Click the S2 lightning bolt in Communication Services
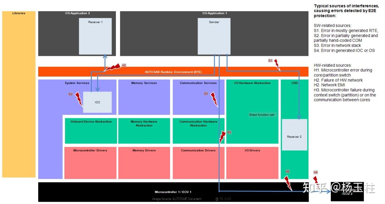The height and width of the screenshot is (204, 385). pos(214,100)
